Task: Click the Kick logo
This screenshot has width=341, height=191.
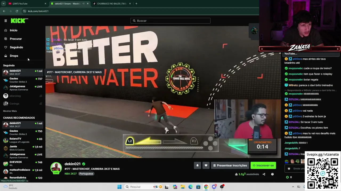Action: [x=19, y=21]
